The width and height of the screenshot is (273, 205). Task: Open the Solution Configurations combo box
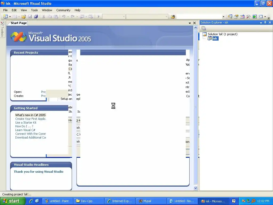pos(114,17)
